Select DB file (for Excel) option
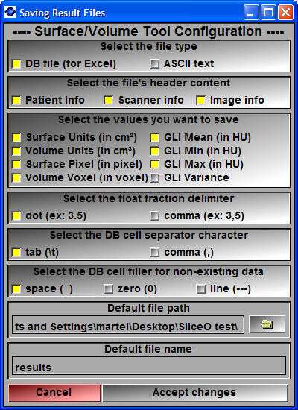This screenshot has height=410, width=298. [16, 63]
